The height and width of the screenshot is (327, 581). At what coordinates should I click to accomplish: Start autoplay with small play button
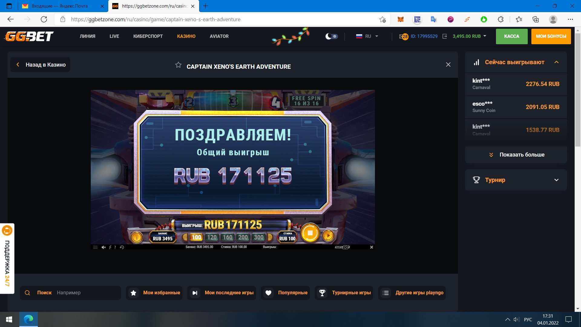tap(328, 235)
